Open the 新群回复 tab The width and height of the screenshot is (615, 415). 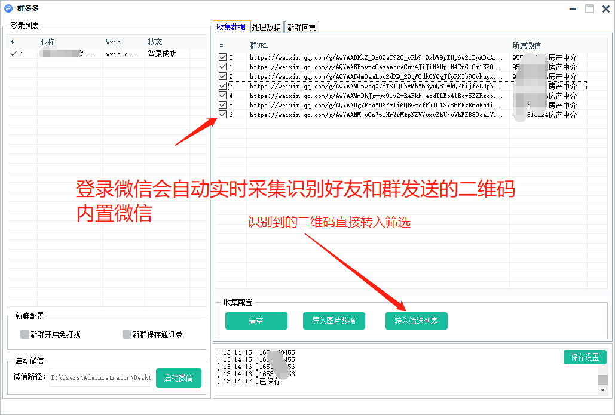[302, 27]
